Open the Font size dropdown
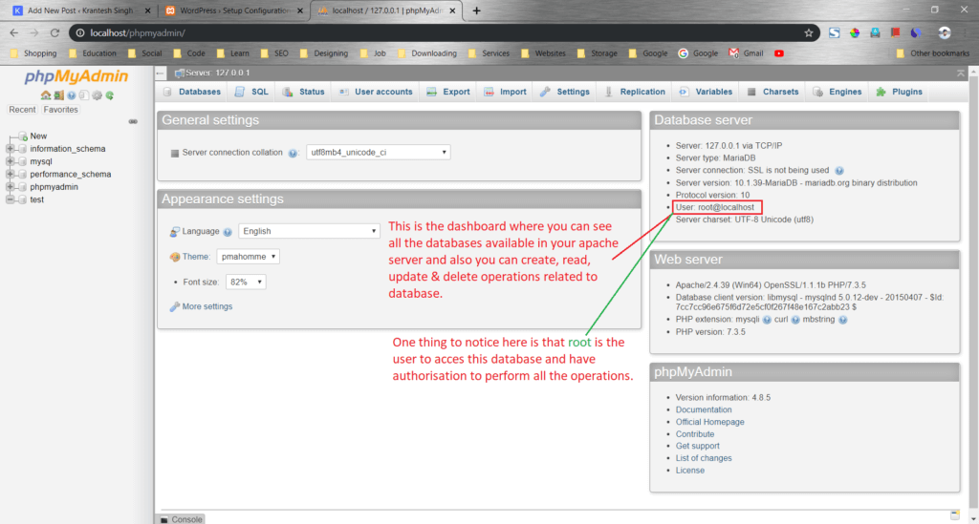The width and height of the screenshot is (979, 524). [x=246, y=283]
